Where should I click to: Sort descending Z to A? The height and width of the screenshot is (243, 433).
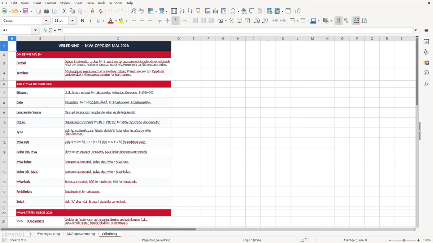click(x=190, y=11)
